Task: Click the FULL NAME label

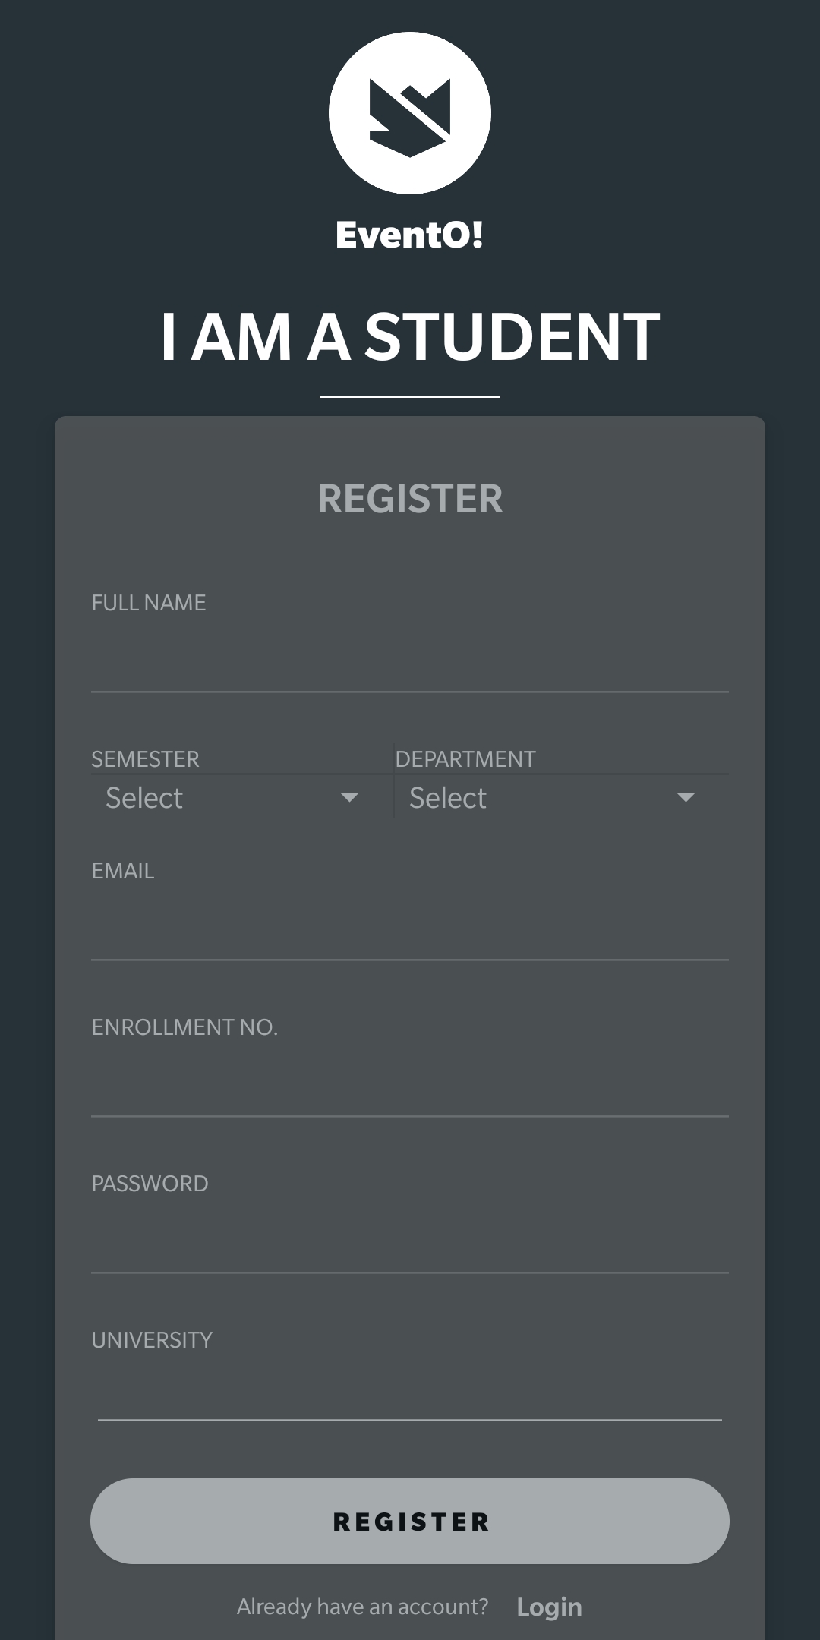Action: pos(149,603)
